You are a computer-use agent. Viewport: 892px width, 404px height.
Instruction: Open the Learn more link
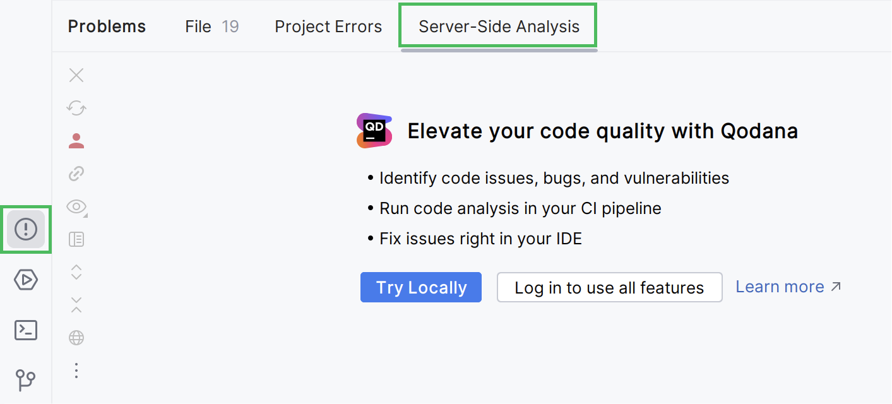click(x=788, y=287)
